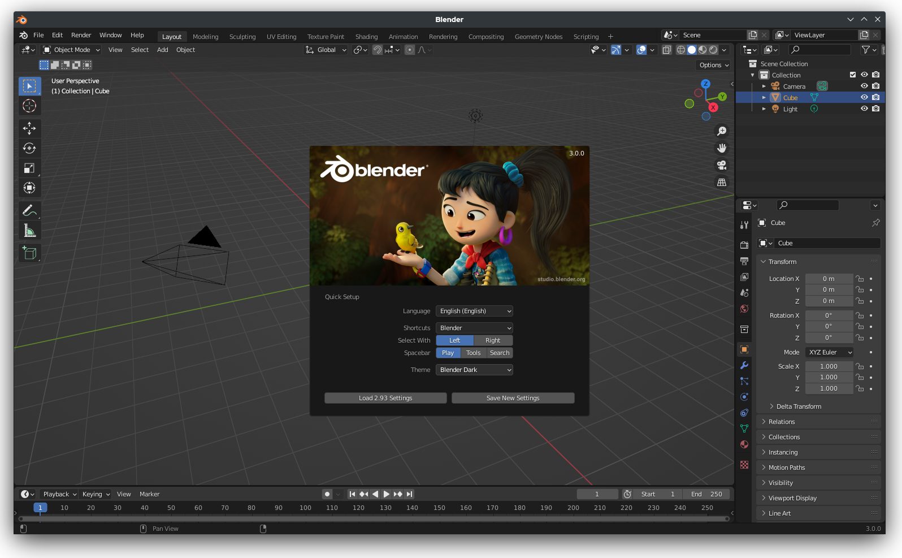Activate the Scale tool
The image size is (902, 558).
click(x=29, y=168)
